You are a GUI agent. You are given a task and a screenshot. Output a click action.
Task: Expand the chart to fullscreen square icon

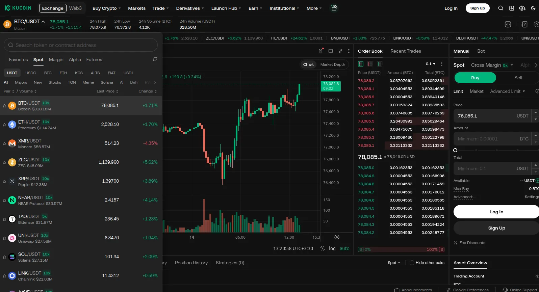[x=331, y=51]
